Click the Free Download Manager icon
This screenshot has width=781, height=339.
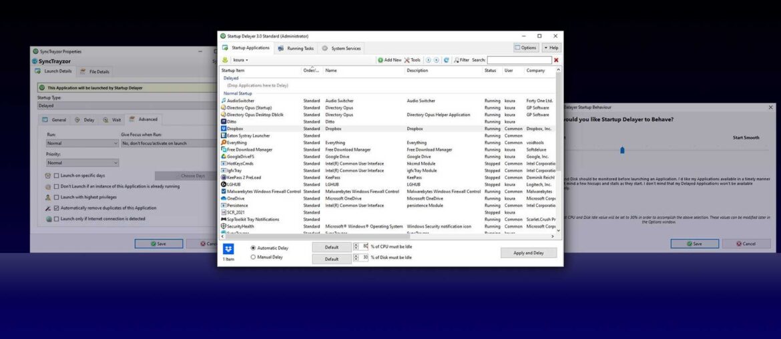pos(224,149)
